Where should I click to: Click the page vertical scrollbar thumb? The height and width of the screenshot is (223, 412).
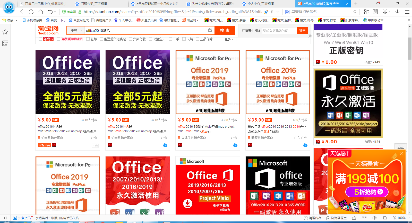click(x=410, y=48)
